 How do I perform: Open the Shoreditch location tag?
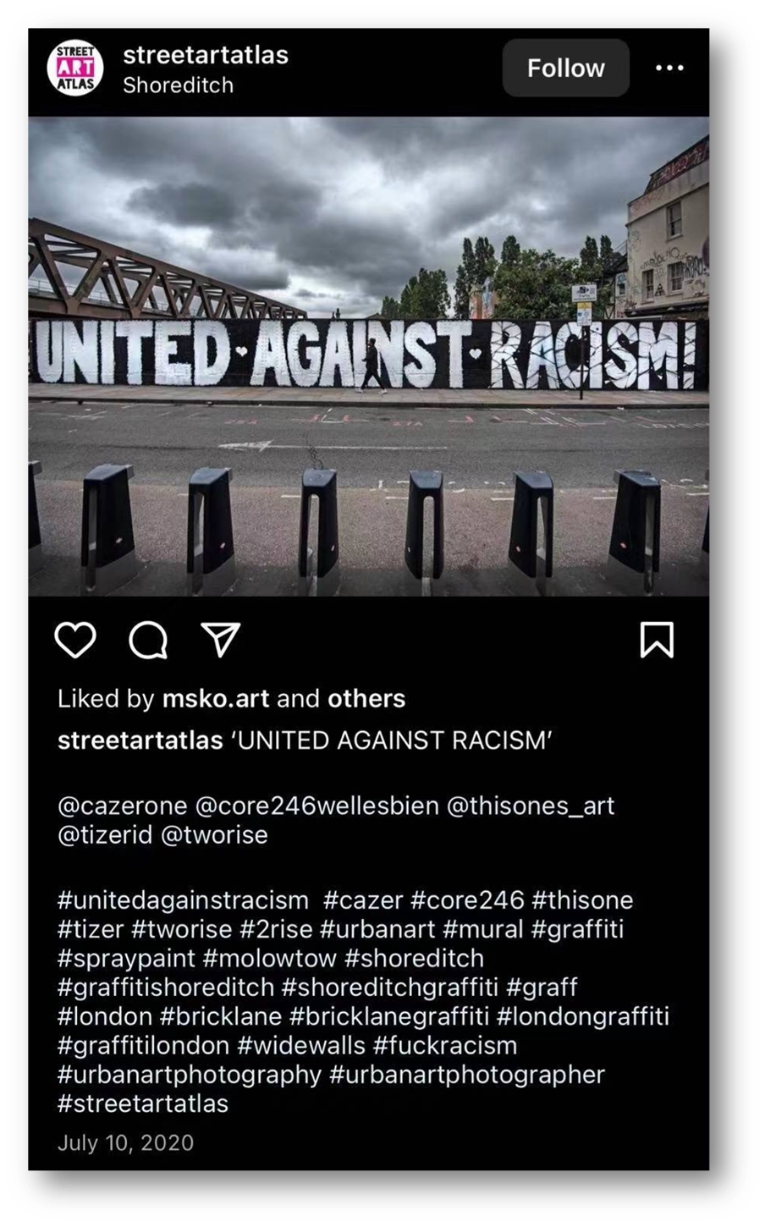pos(178,85)
